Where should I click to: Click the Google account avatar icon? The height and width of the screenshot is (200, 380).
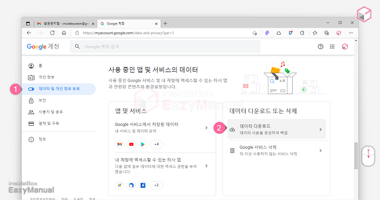point(345,47)
